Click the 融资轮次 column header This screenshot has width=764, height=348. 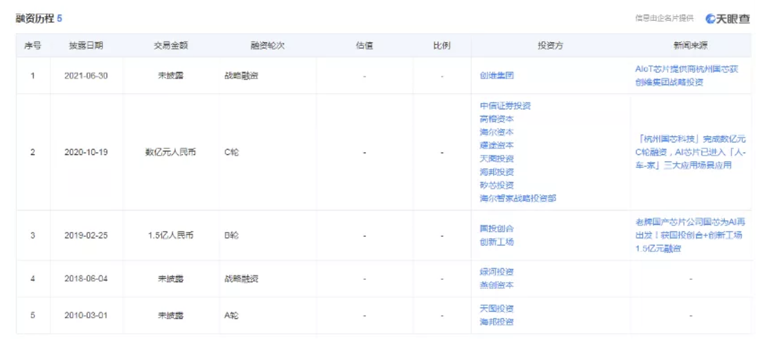tap(267, 46)
